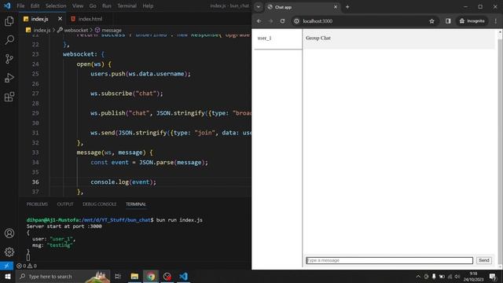This screenshot has height=283, width=503.
Task: Open the Run menu
Action: click(x=107, y=6)
